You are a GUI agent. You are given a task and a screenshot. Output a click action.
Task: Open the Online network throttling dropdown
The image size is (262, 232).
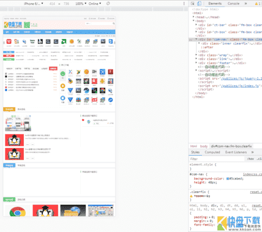pos(95,4)
